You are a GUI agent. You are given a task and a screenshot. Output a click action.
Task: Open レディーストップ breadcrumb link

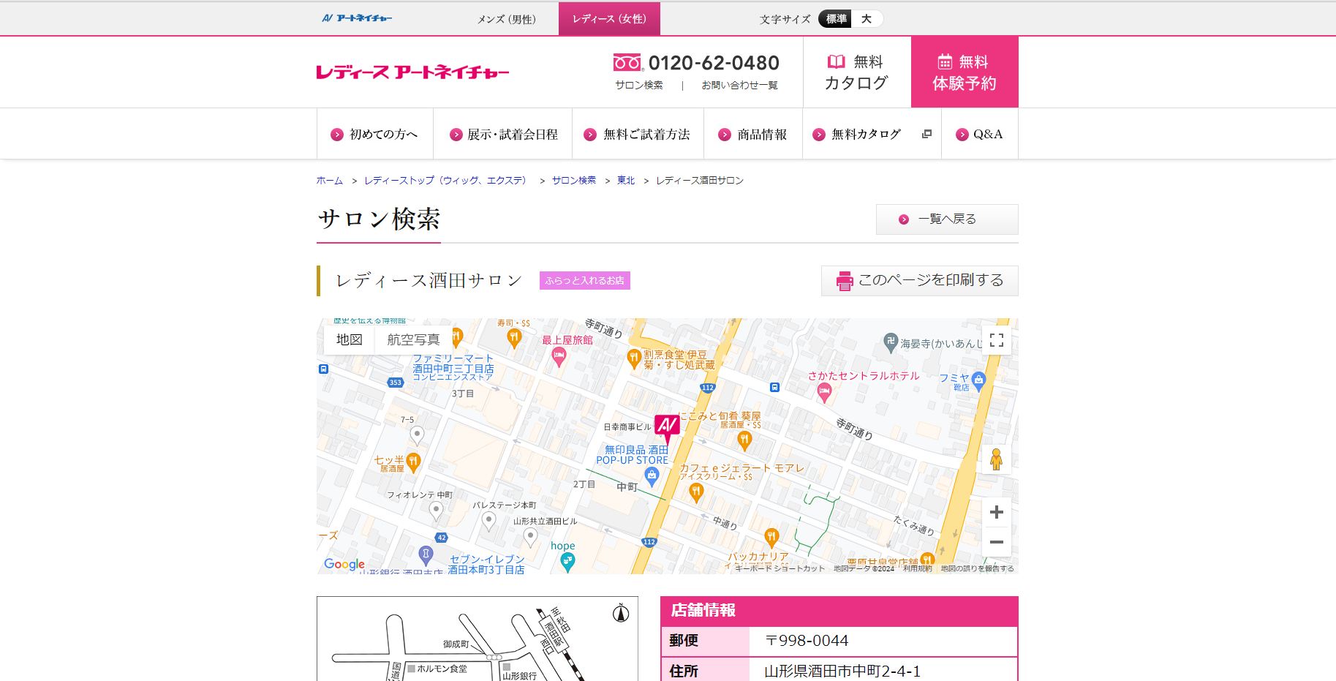447,180
